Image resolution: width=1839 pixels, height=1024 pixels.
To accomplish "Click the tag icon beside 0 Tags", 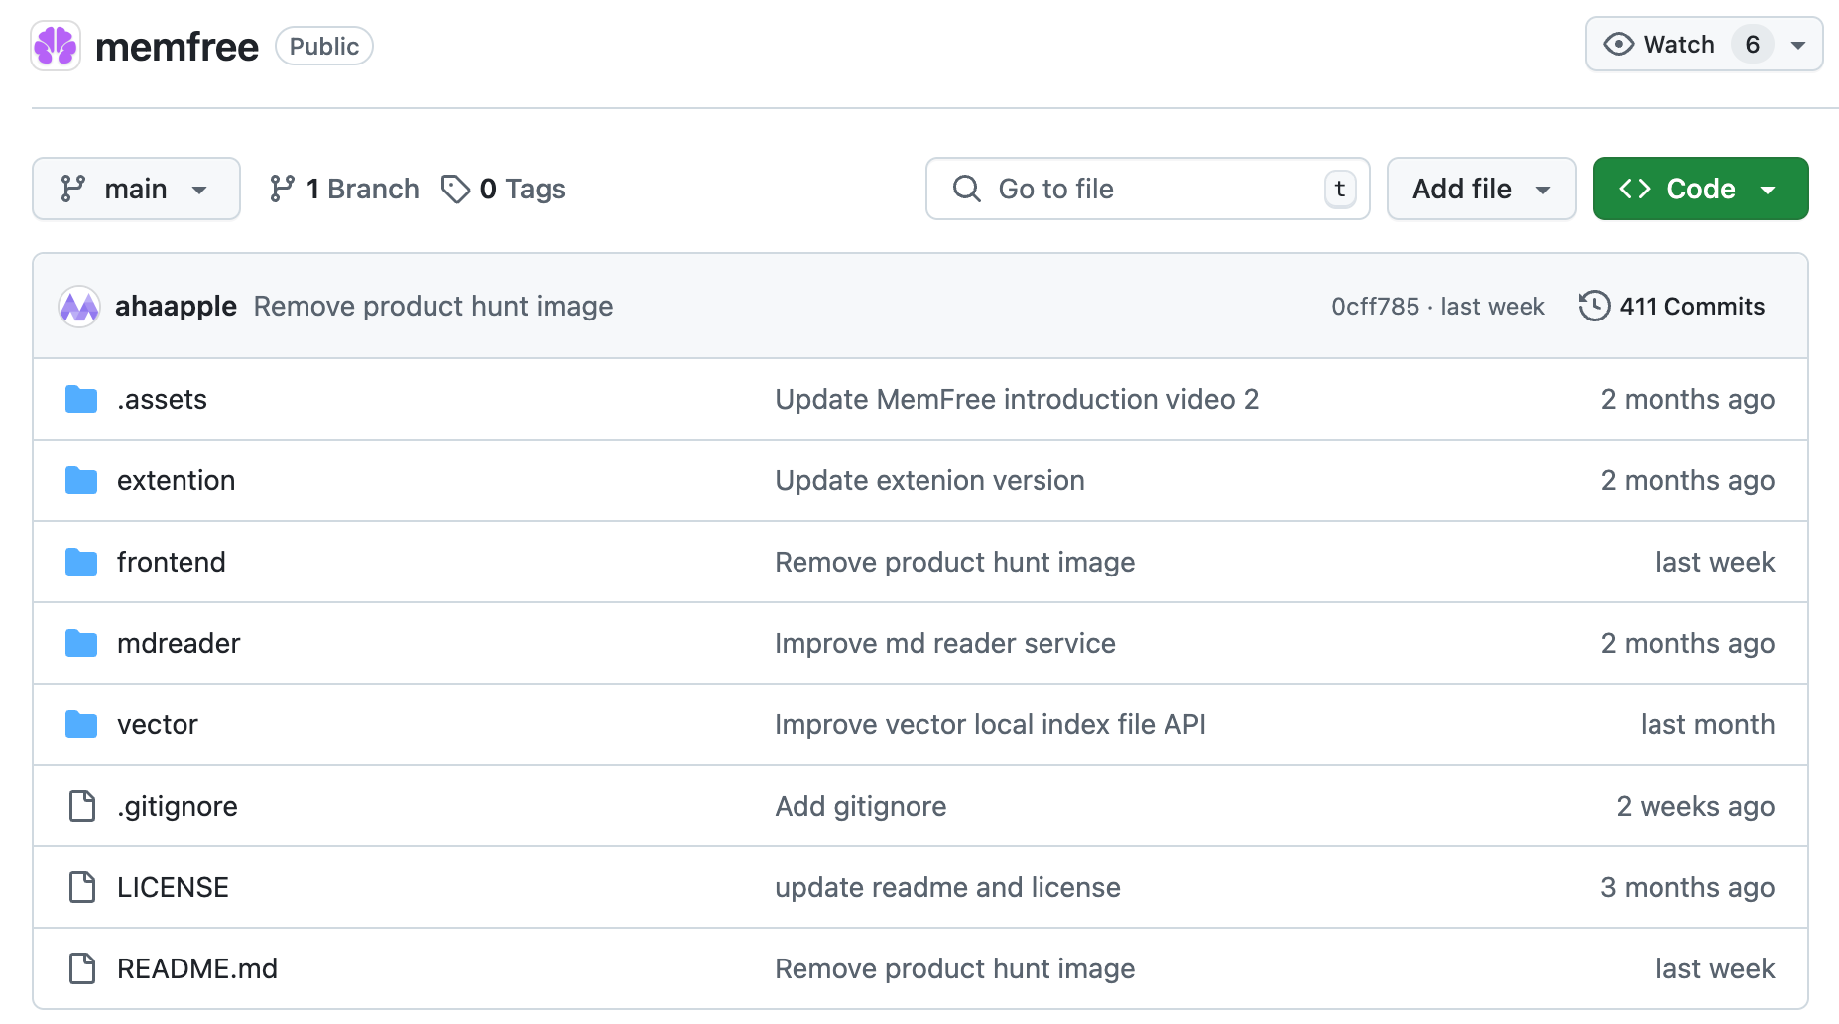I will click(x=455, y=189).
